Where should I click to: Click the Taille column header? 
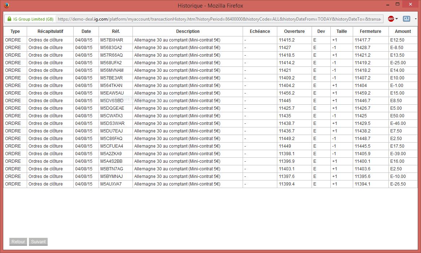[x=342, y=31]
